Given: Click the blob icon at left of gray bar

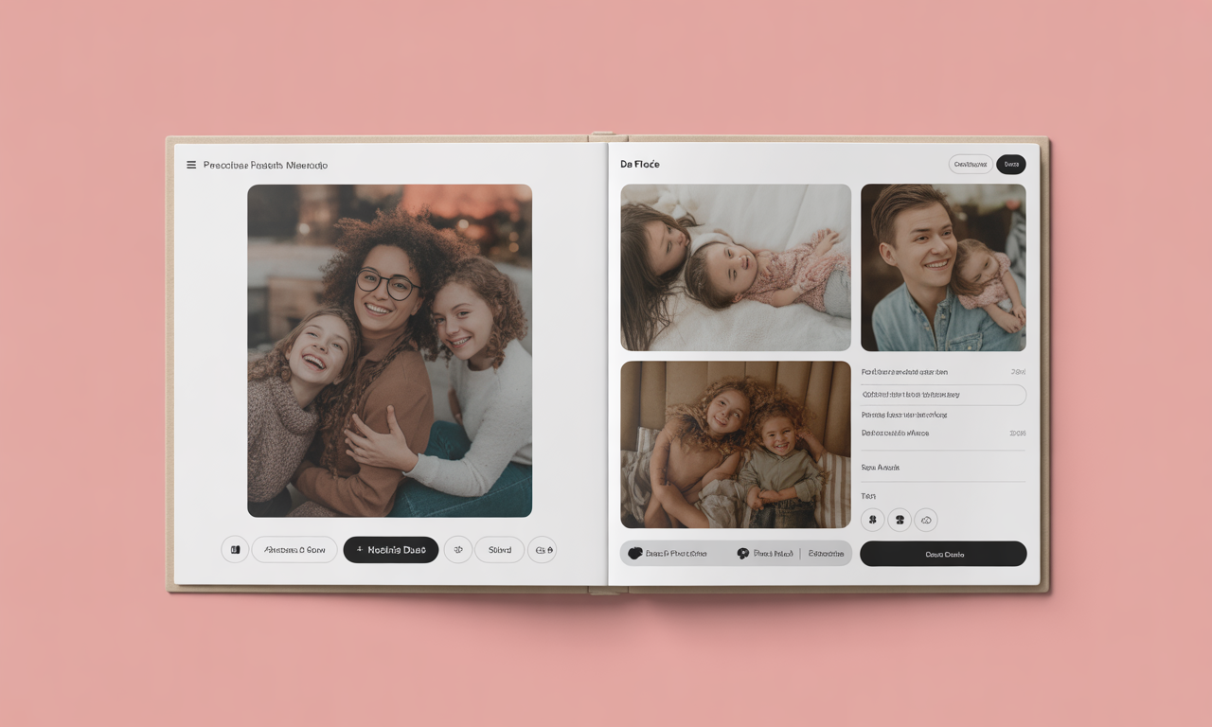Looking at the screenshot, I should point(635,554).
